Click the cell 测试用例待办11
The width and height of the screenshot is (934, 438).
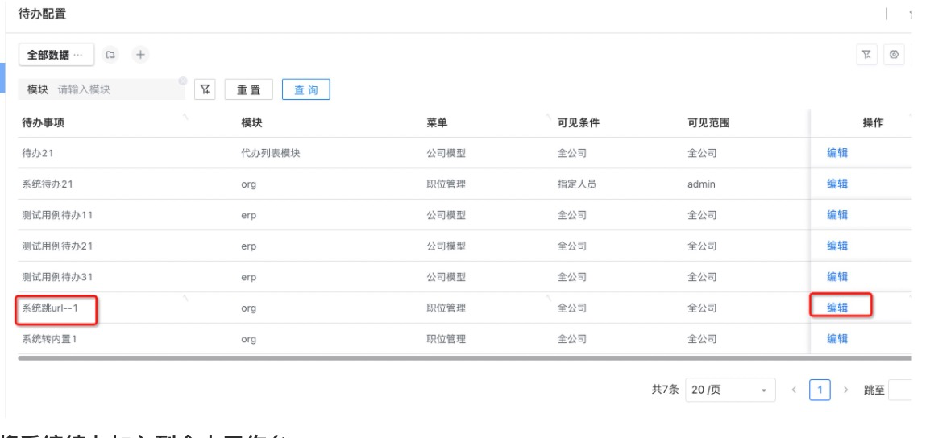tap(57, 215)
